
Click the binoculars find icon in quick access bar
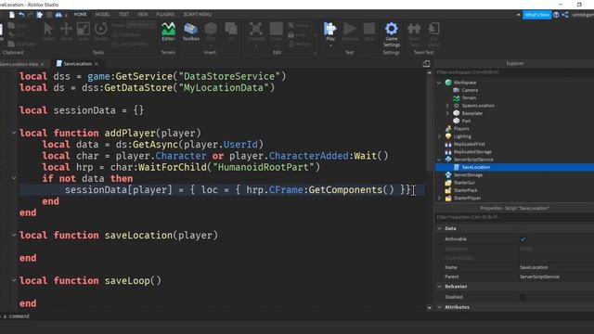click(x=58, y=15)
